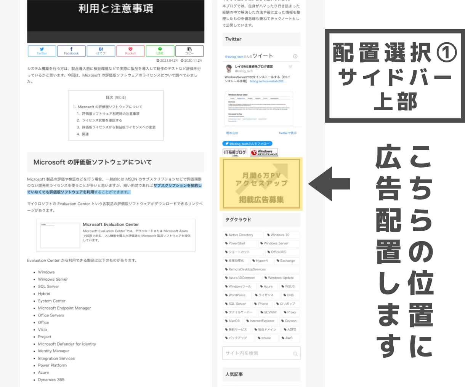The width and height of the screenshot is (465, 387).
Task: Click the tweet author's avatar image
Action: pyautogui.click(x=229, y=69)
